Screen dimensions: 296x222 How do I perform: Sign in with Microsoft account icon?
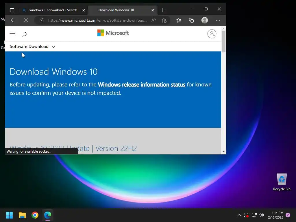212,34
